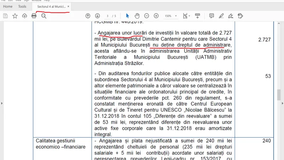Upload file to cloud icon

[24, 16]
